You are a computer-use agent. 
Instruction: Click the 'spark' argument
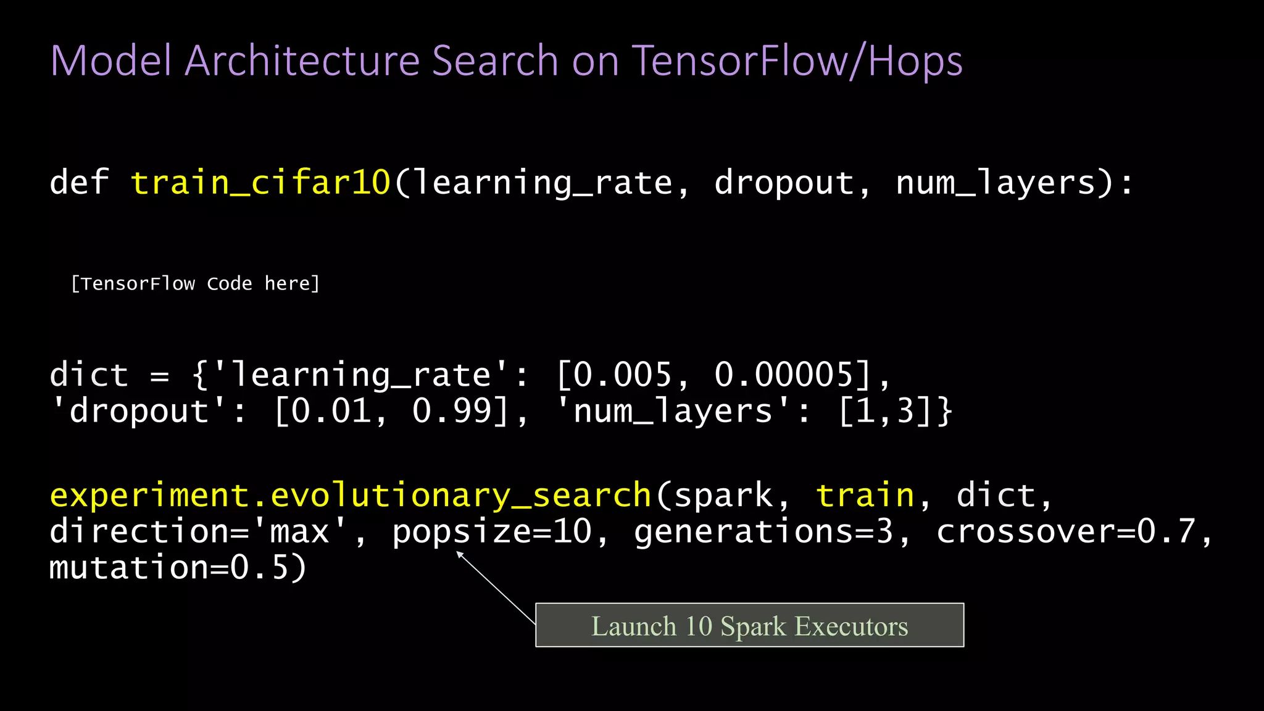point(723,497)
